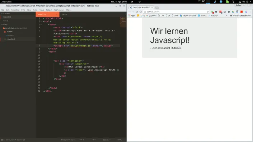
Task: Switch to the main.js editor tab
Action: click(x=64, y=14)
